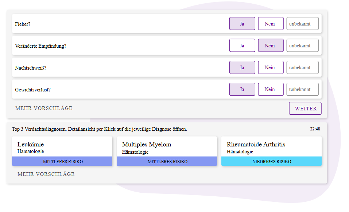Set Nachtschweiß to unbekannt
Viewport: 349px width, 212px height.
[302, 67]
